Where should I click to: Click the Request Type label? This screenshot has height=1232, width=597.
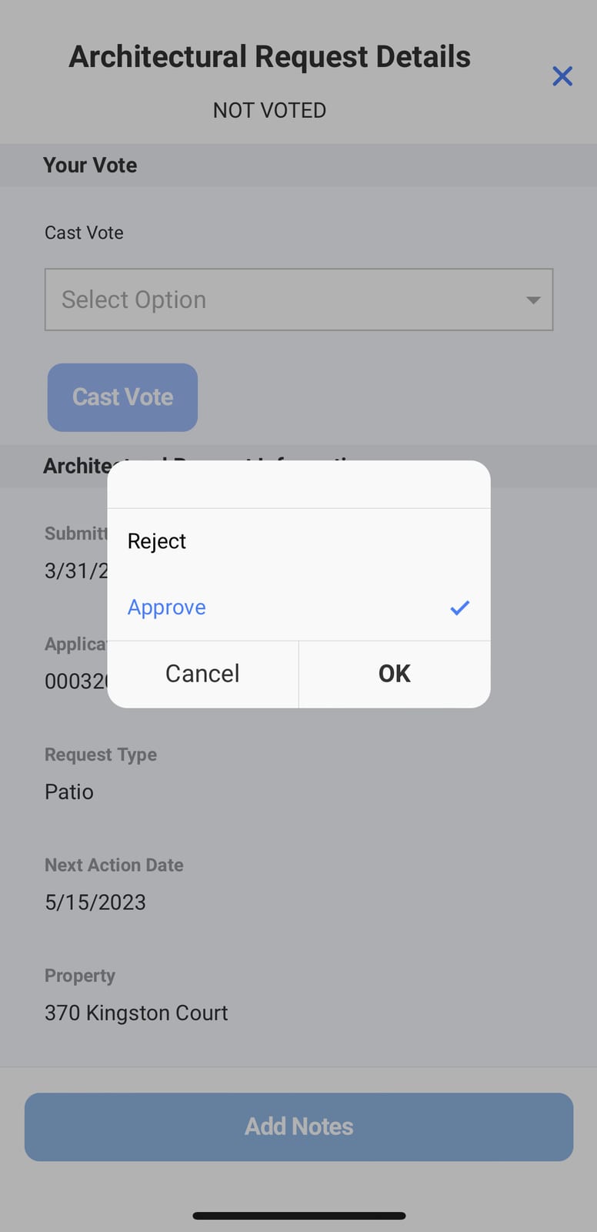click(x=101, y=755)
